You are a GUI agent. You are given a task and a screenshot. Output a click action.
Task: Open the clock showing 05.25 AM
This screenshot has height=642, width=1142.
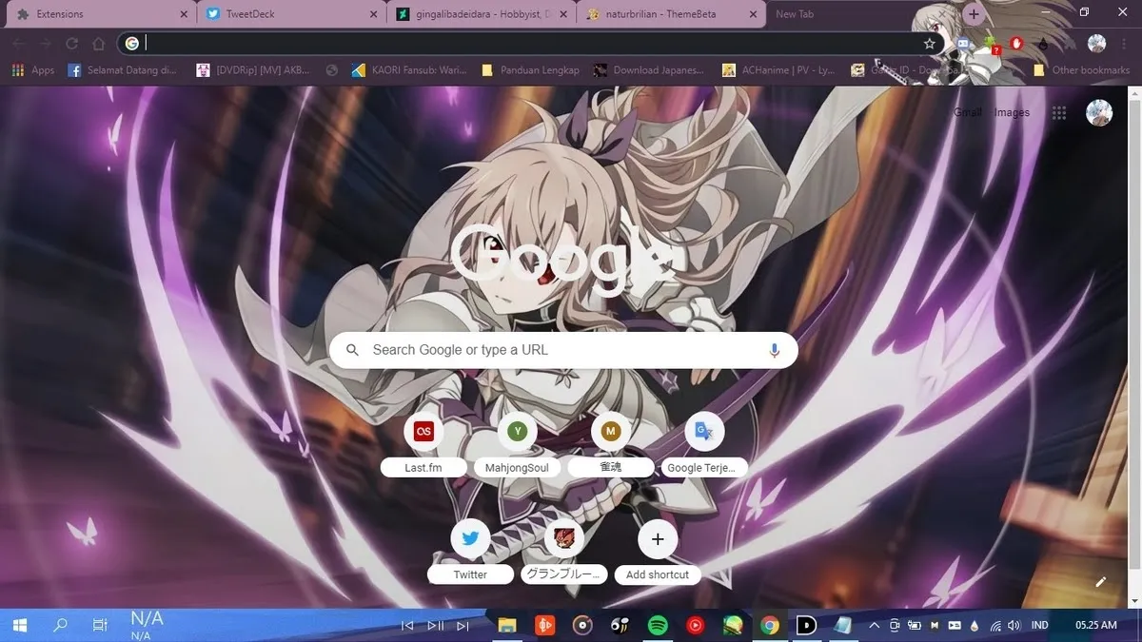click(1095, 625)
